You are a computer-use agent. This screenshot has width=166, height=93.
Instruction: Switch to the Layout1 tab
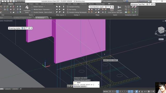coord(8,89)
